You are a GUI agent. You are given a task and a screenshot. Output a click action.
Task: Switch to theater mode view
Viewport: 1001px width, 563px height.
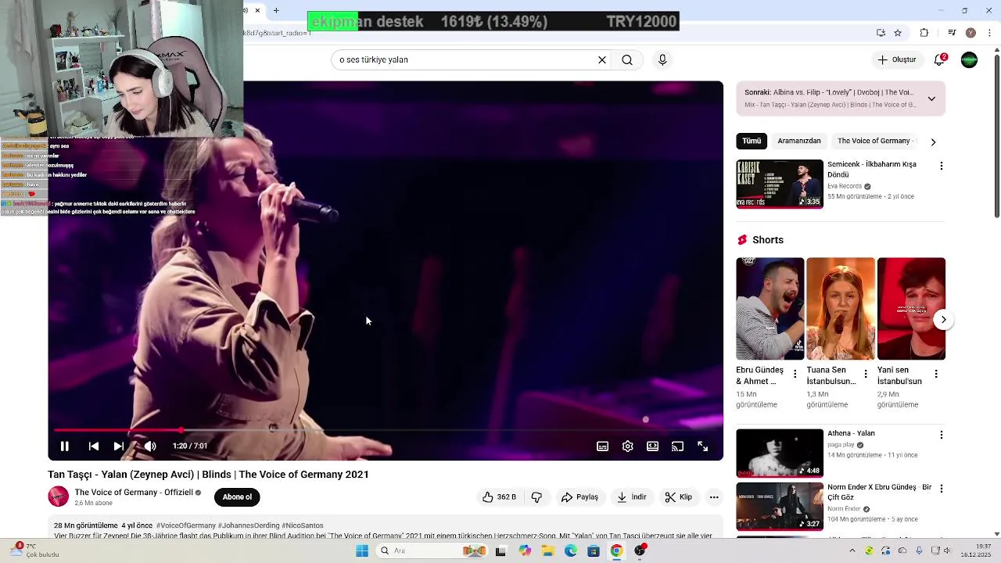click(x=652, y=446)
